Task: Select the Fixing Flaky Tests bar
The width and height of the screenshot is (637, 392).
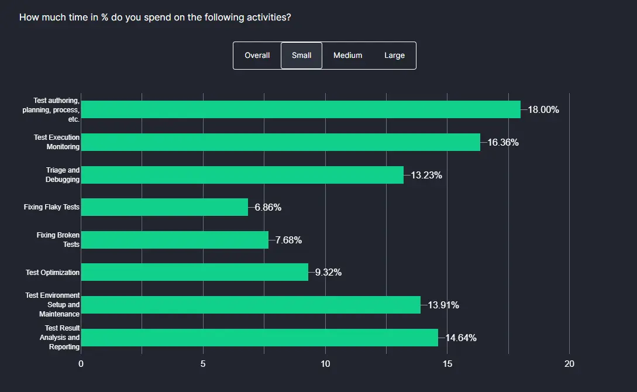Action: tap(164, 207)
